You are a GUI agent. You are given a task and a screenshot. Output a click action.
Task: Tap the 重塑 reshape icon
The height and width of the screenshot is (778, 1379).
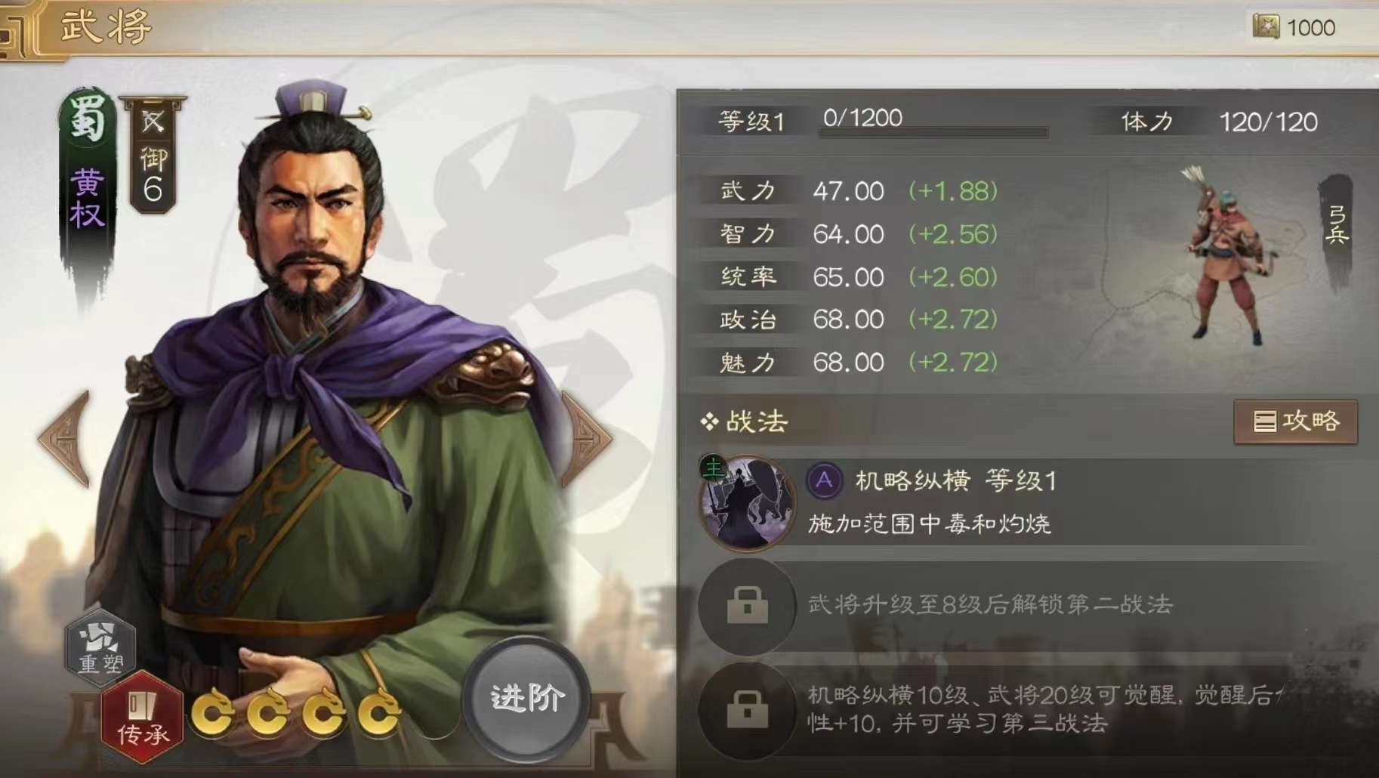tap(101, 647)
